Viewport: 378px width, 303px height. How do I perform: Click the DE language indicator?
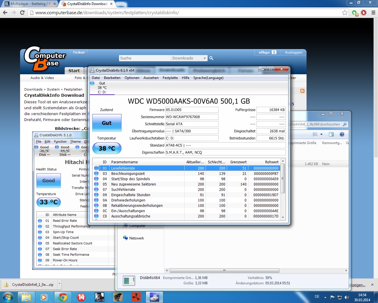click(317, 296)
